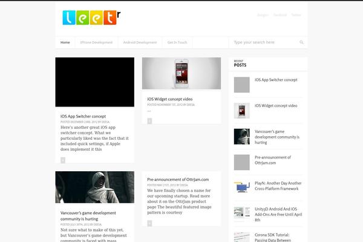Click gray placeholder thumbnail beside sidebar iOS App Switcher concept
363x242 pixels.
(241, 85)
